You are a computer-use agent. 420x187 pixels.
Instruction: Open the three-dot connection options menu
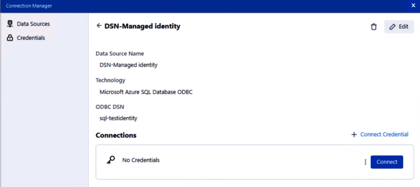365,162
